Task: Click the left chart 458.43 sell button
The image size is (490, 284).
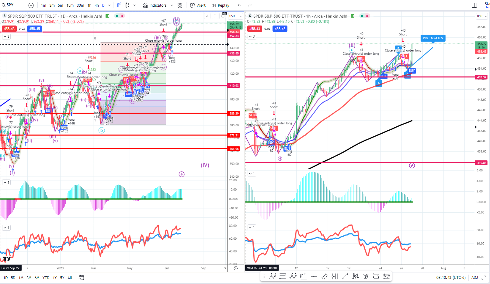Action: pos(9,29)
